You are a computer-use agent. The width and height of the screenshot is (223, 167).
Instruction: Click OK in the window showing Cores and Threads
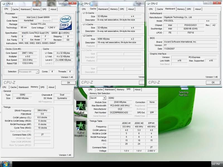point(69,83)
